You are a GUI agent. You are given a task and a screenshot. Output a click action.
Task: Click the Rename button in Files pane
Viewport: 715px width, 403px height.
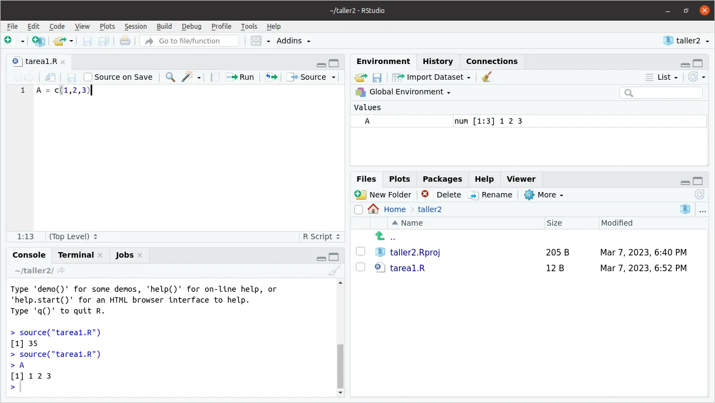(490, 195)
